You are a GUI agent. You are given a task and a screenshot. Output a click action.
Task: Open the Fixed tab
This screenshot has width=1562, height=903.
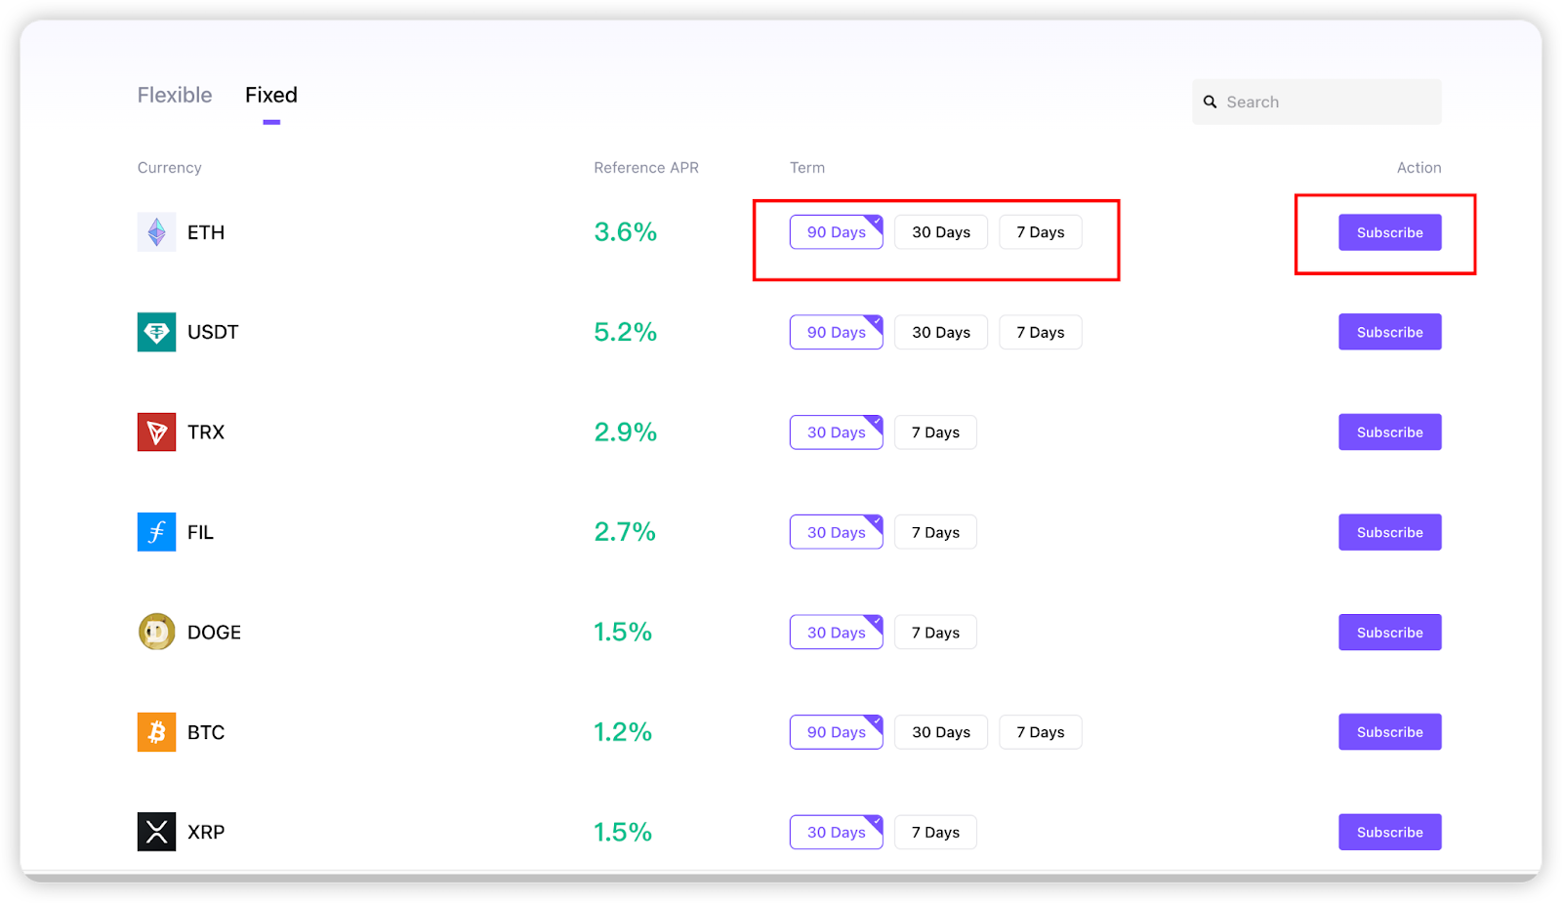click(271, 95)
